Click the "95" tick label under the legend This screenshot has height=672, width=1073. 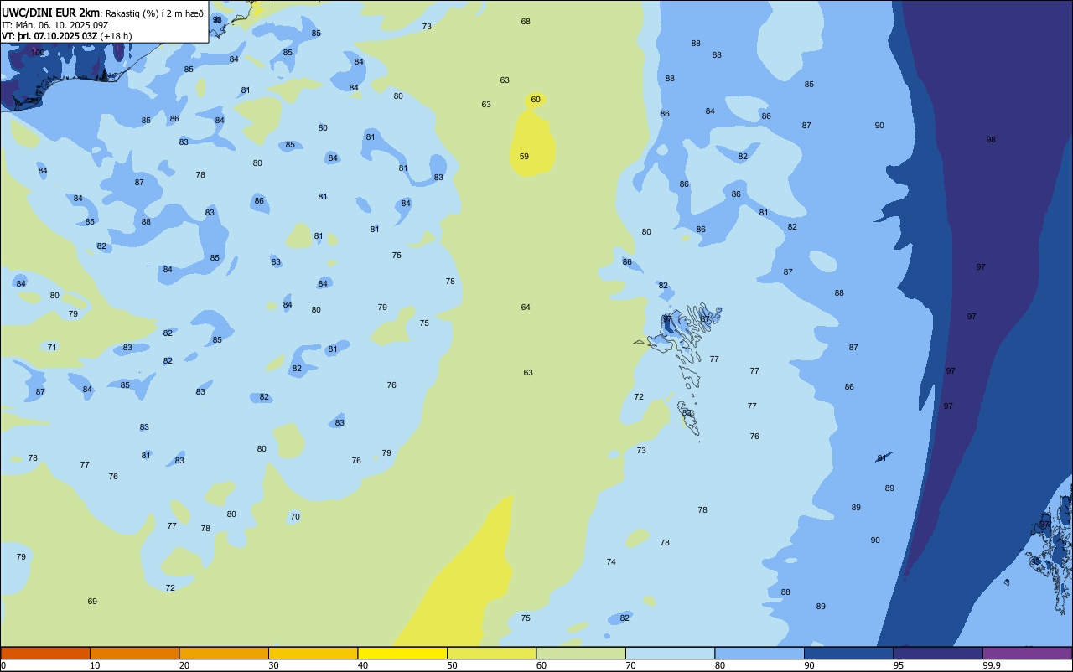(x=899, y=665)
